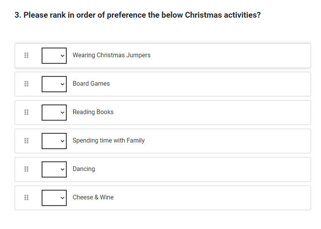Select the Reading Books grip icon
Image resolution: width=321 pixels, height=229 pixels.
pos(27,112)
